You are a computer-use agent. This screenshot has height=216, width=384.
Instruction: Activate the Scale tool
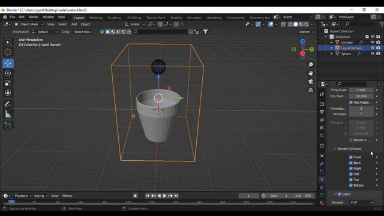pyautogui.click(x=8, y=83)
